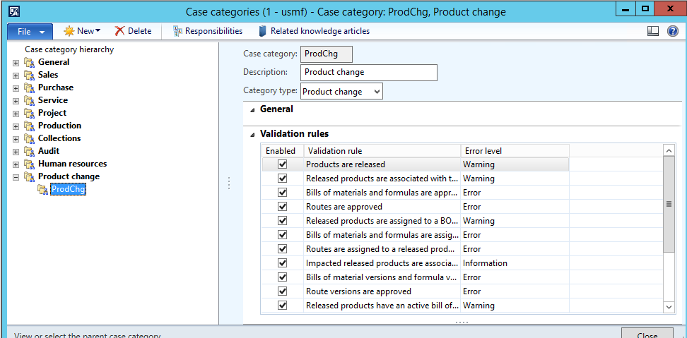Viewport: 687px width, 338px height.
Task: Select the Human resources category
Action: [x=72, y=164]
